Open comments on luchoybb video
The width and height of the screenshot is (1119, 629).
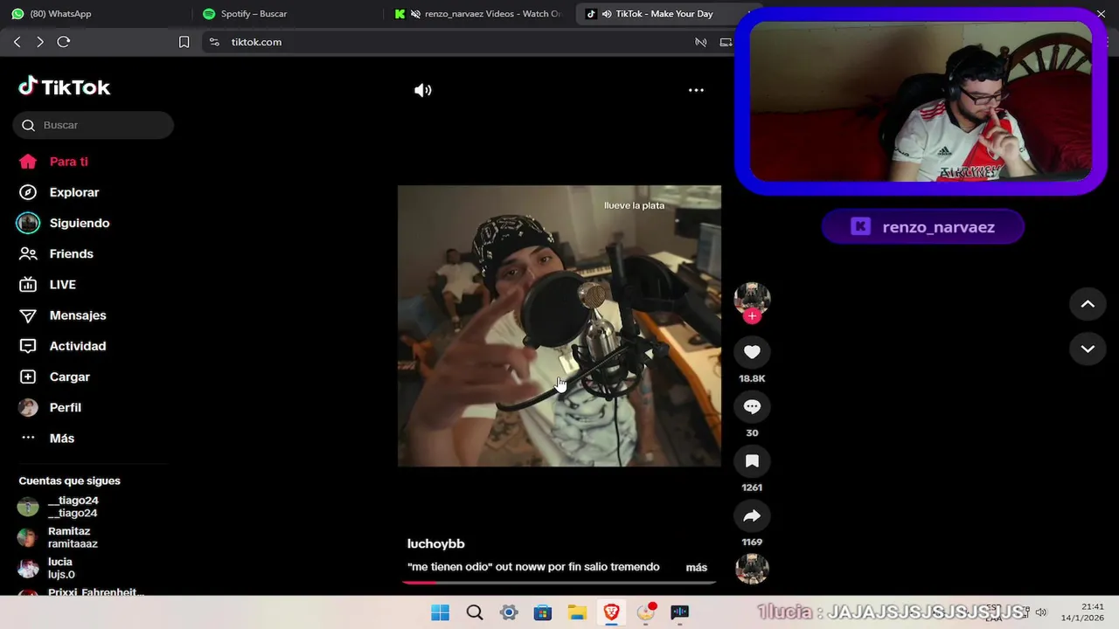pyautogui.click(x=752, y=407)
